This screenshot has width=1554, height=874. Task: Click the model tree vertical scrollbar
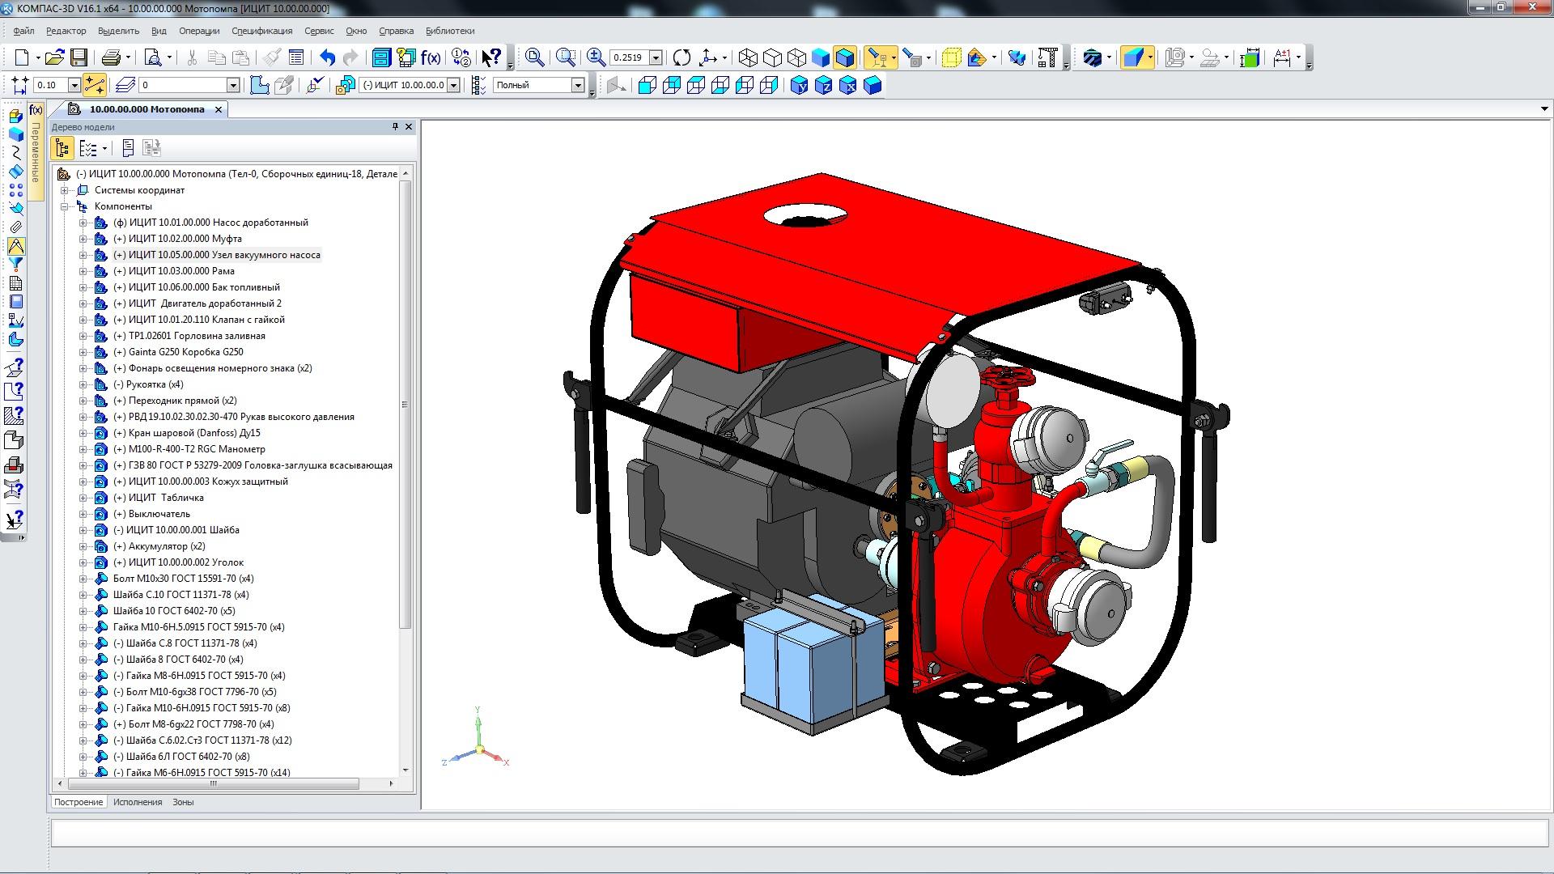click(x=405, y=405)
